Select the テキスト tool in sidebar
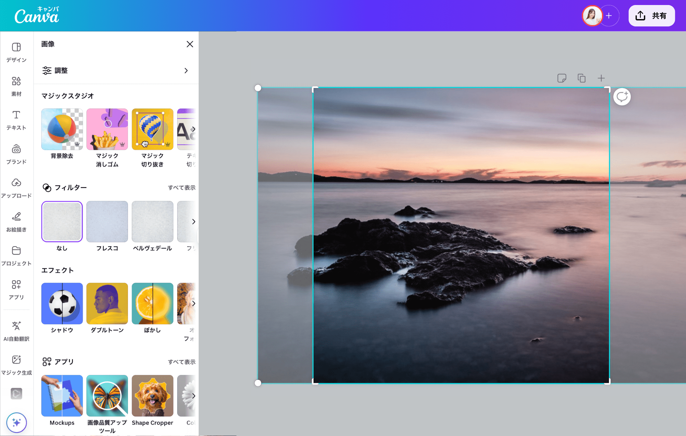 coord(16,120)
